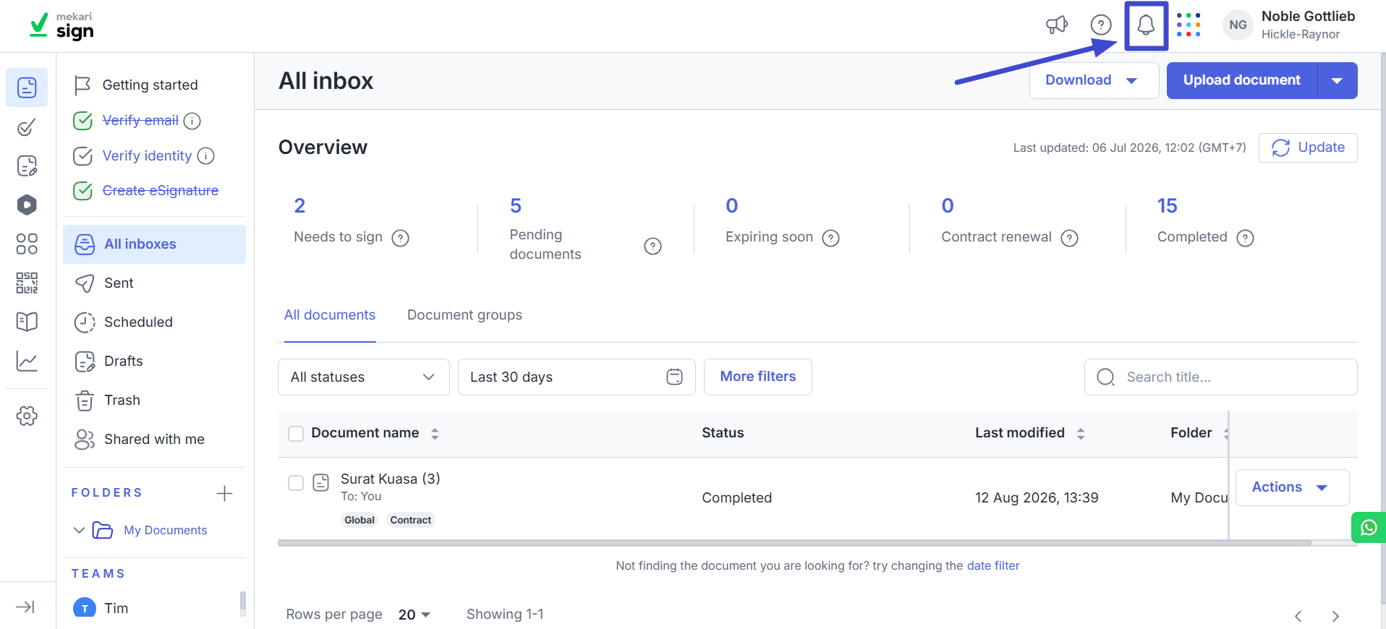Viewport: 1386px width, 629px height.
Task: Go to the previous page arrow
Action: click(x=1298, y=616)
